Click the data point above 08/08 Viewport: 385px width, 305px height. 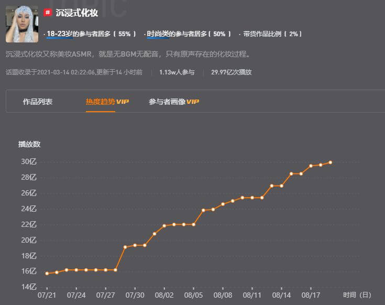[x=223, y=204]
